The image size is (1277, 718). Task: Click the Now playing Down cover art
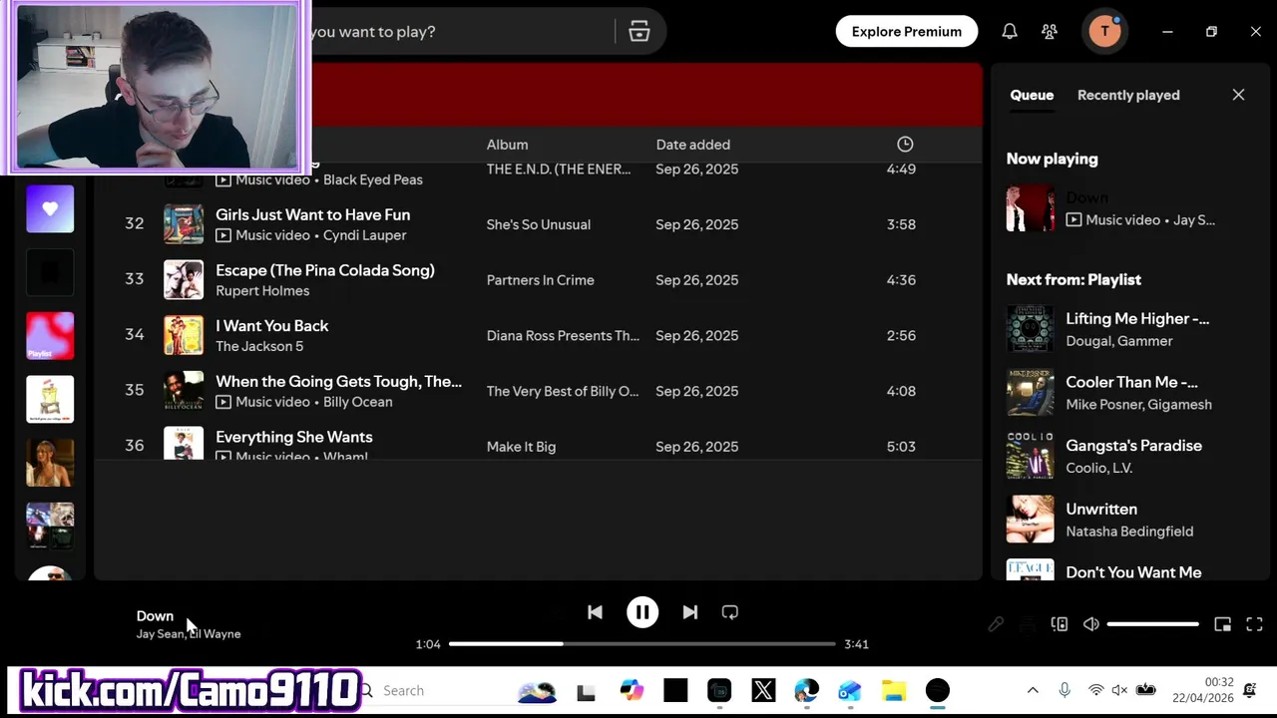click(x=1031, y=208)
